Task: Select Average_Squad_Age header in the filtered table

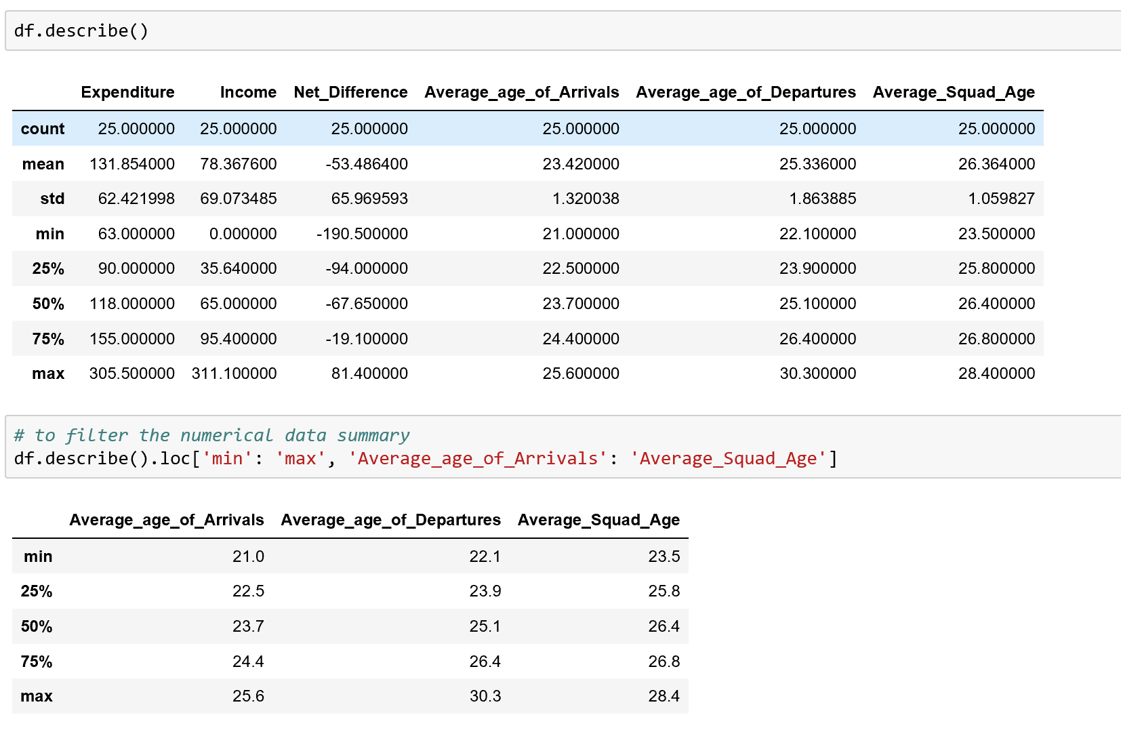Action: coord(598,520)
